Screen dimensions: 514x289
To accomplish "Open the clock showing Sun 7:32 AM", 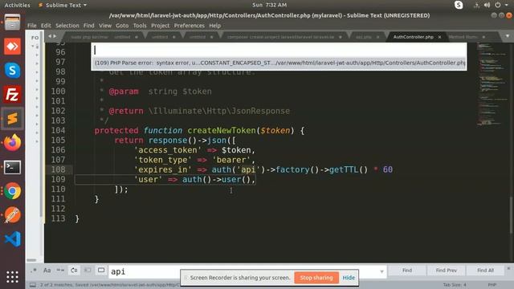I will tap(270, 5).
